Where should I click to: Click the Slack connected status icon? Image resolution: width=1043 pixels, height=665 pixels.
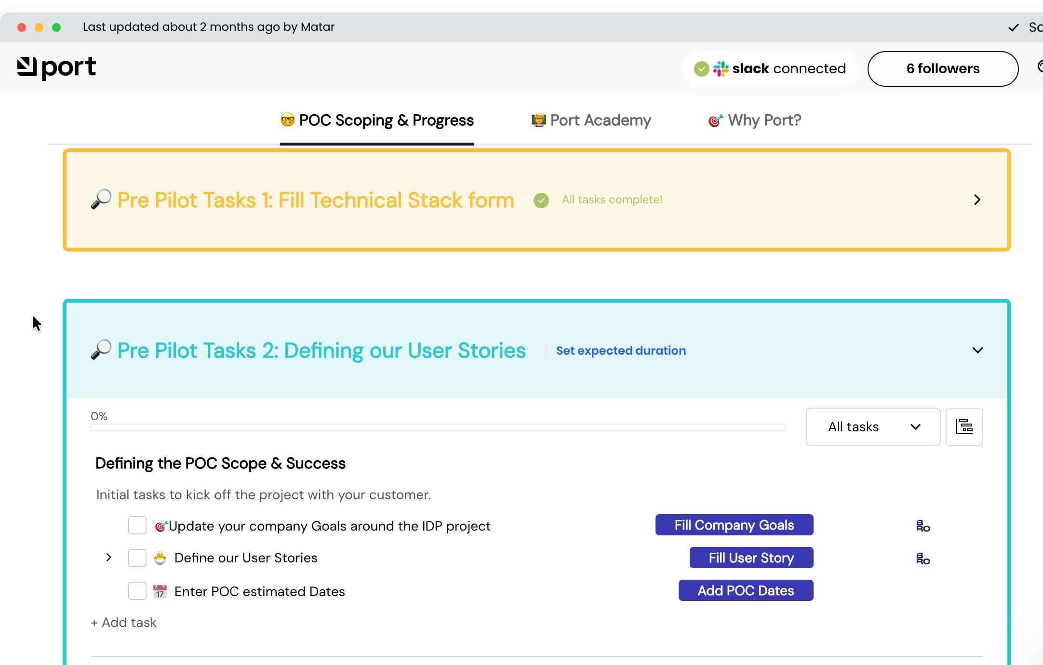pos(701,69)
